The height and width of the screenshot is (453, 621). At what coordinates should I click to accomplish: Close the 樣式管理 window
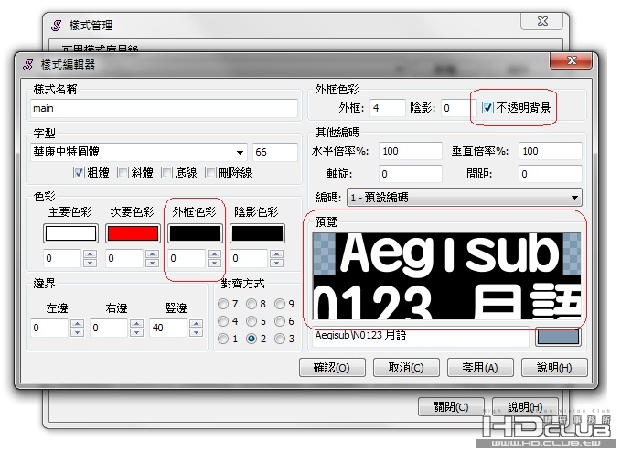pyautogui.click(x=542, y=21)
